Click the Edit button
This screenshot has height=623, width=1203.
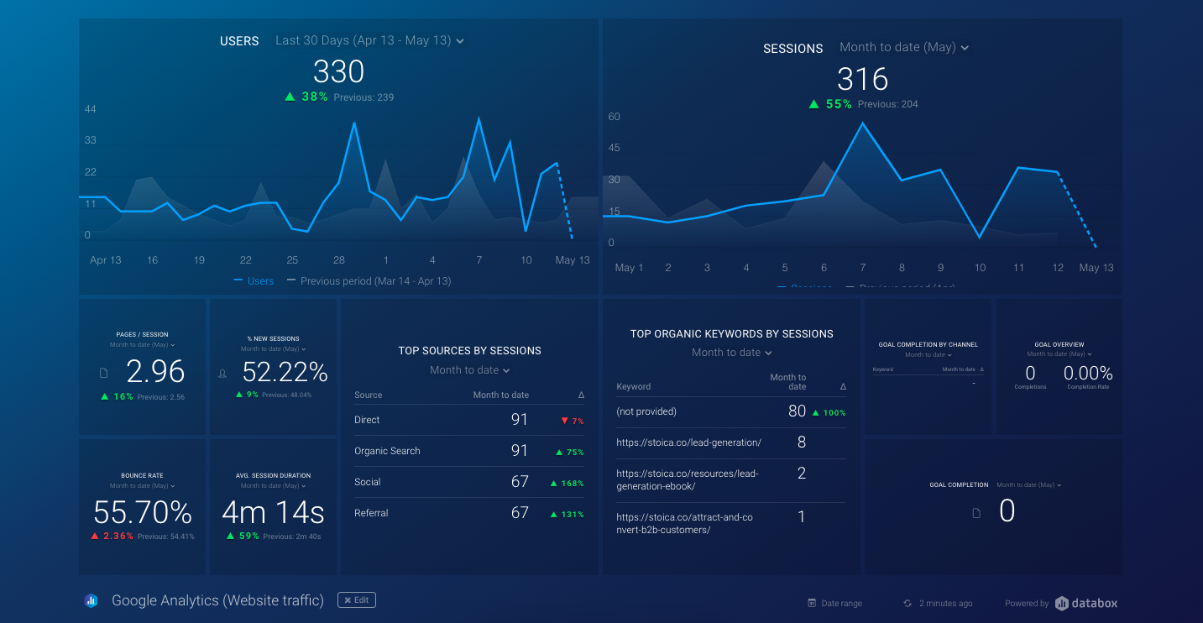click(x=357, y=599)
